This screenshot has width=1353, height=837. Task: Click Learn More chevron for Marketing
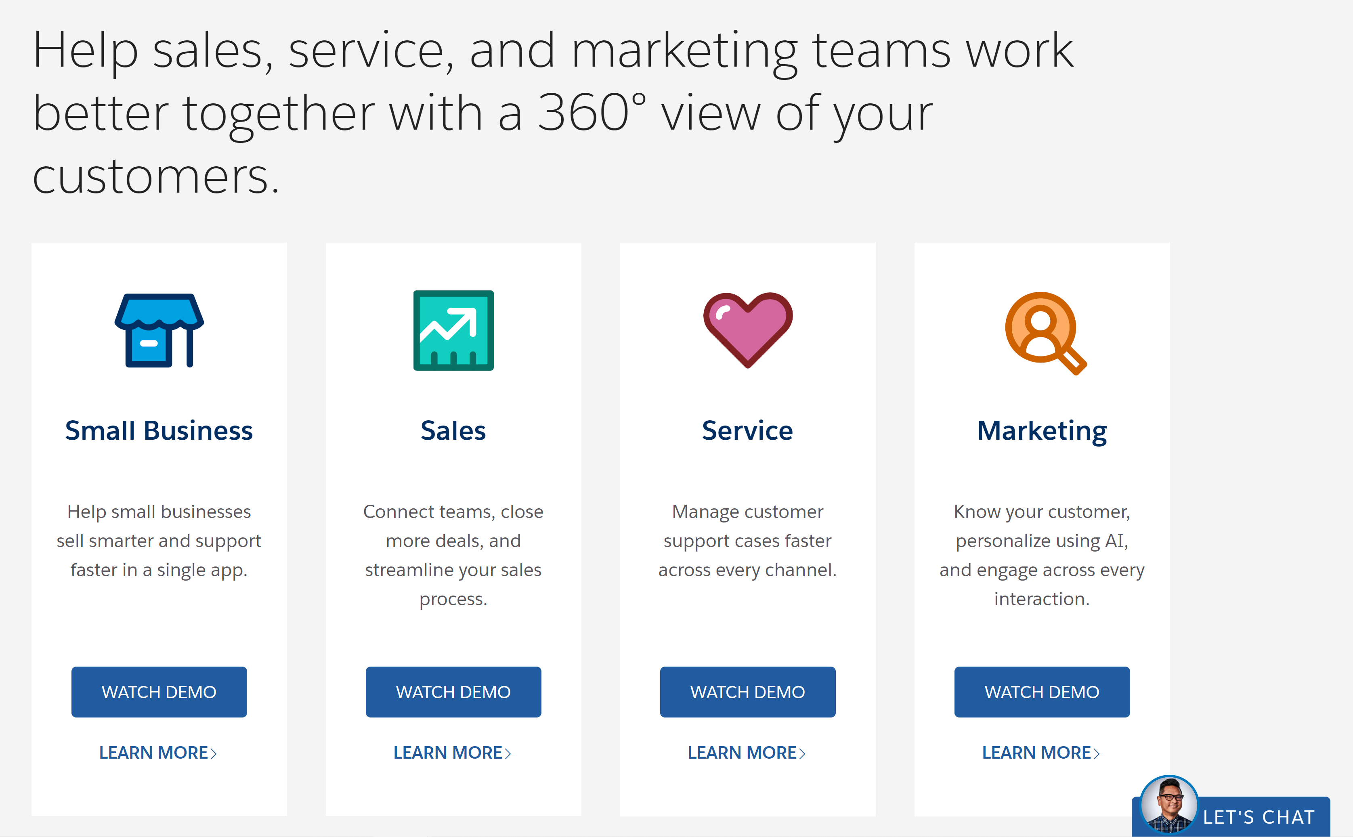click(x=1096, y=753)
